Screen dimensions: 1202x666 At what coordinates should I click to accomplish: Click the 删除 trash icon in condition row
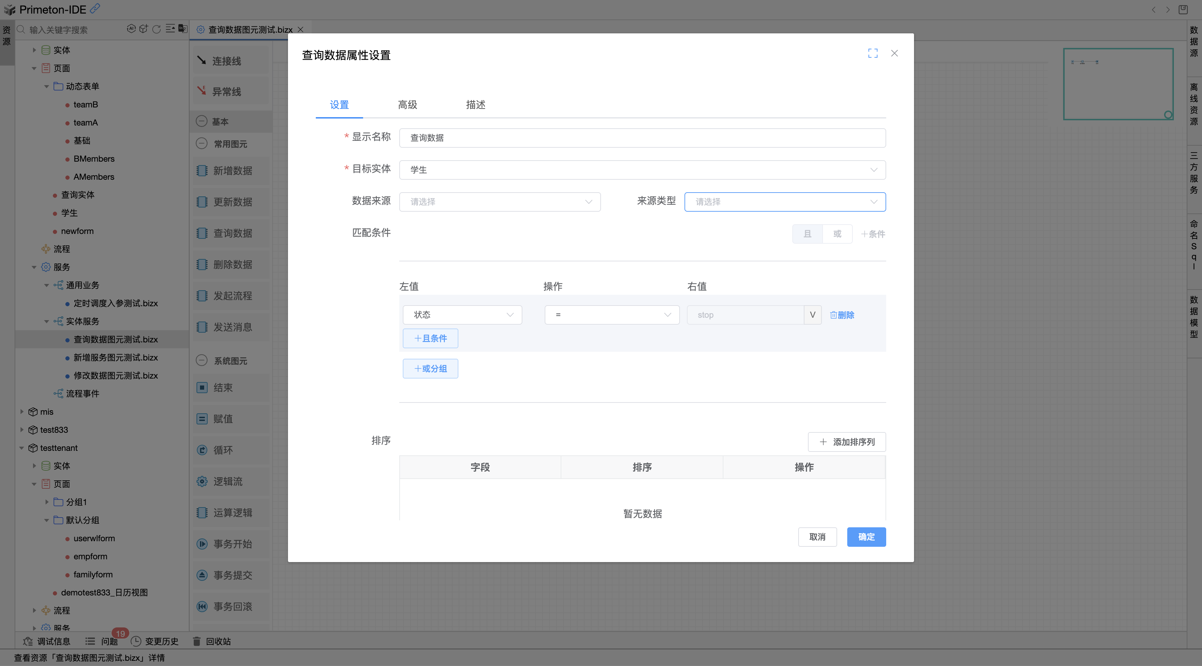coord(833,315)
